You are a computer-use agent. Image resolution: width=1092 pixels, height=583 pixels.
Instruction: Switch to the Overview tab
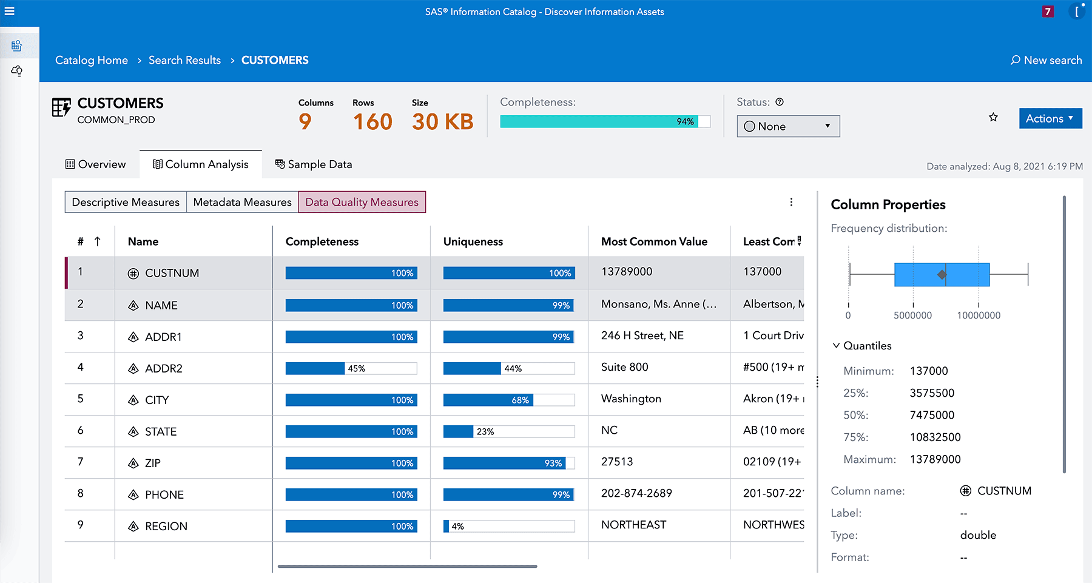(96, 164)
